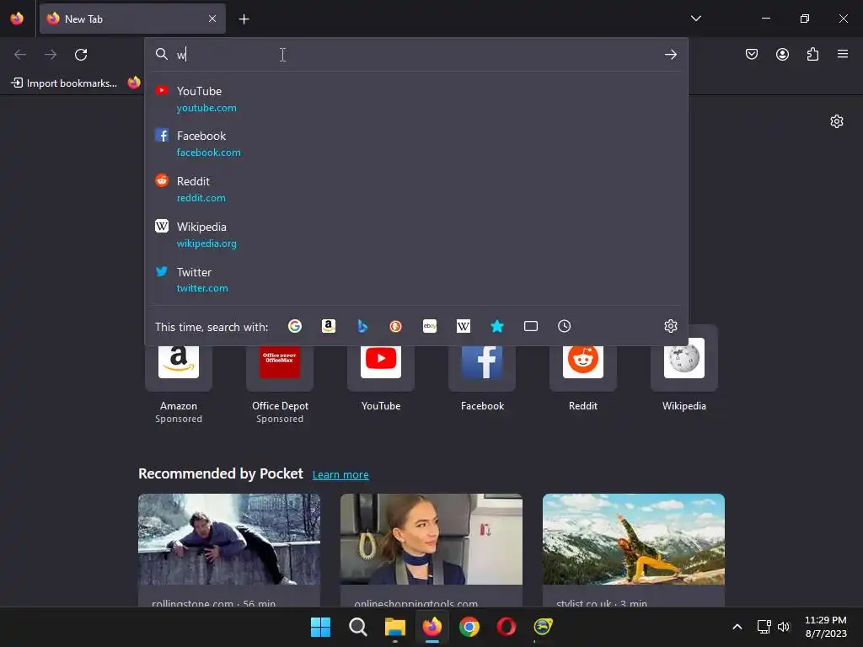Search open tabs with tabs icon
Screen dimensions: 863x647
531,326
